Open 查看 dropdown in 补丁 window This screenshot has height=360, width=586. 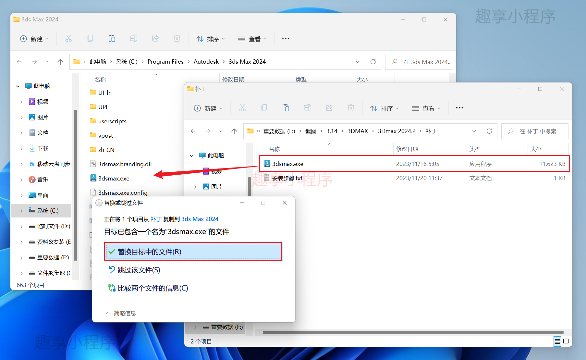click(x=426, y=108)
